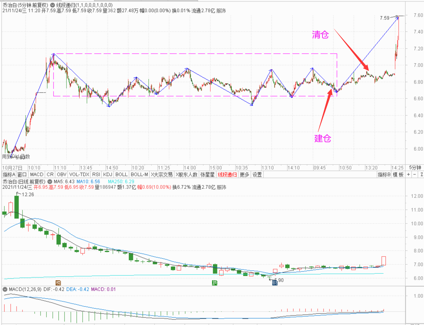The width and height of the screenshot is (424, 325).
Task: Click the 榜 event marker icon
Action: pos(58,283)
